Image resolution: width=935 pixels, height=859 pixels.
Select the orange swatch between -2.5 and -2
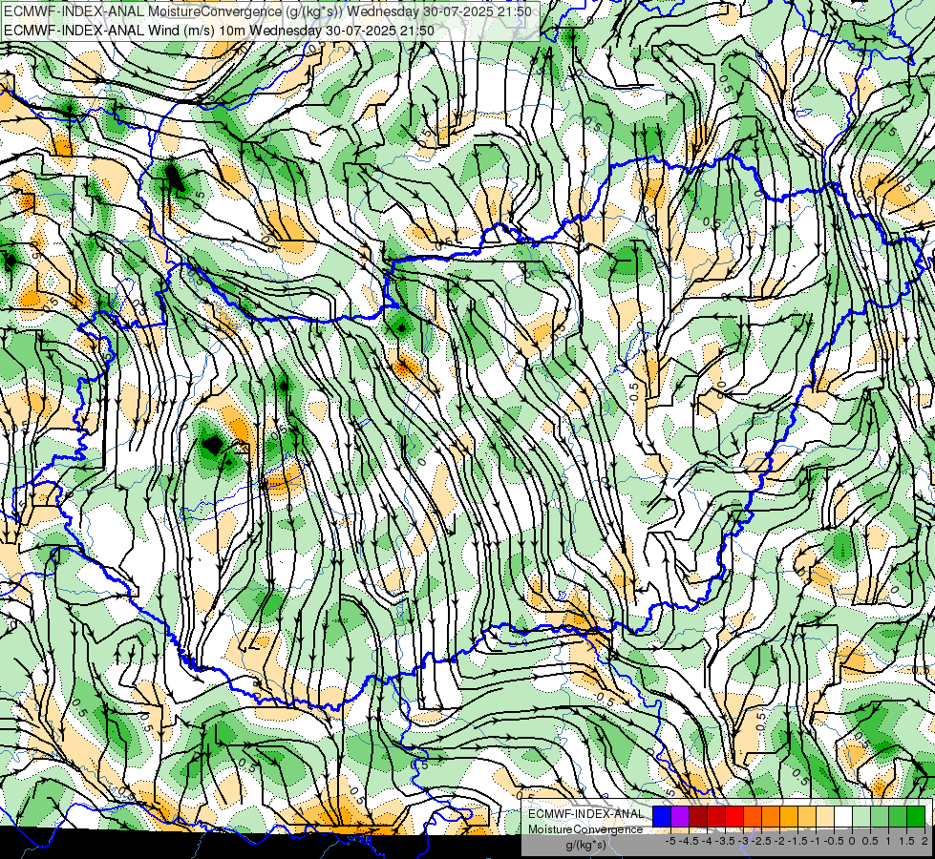[x=771, y=816]
